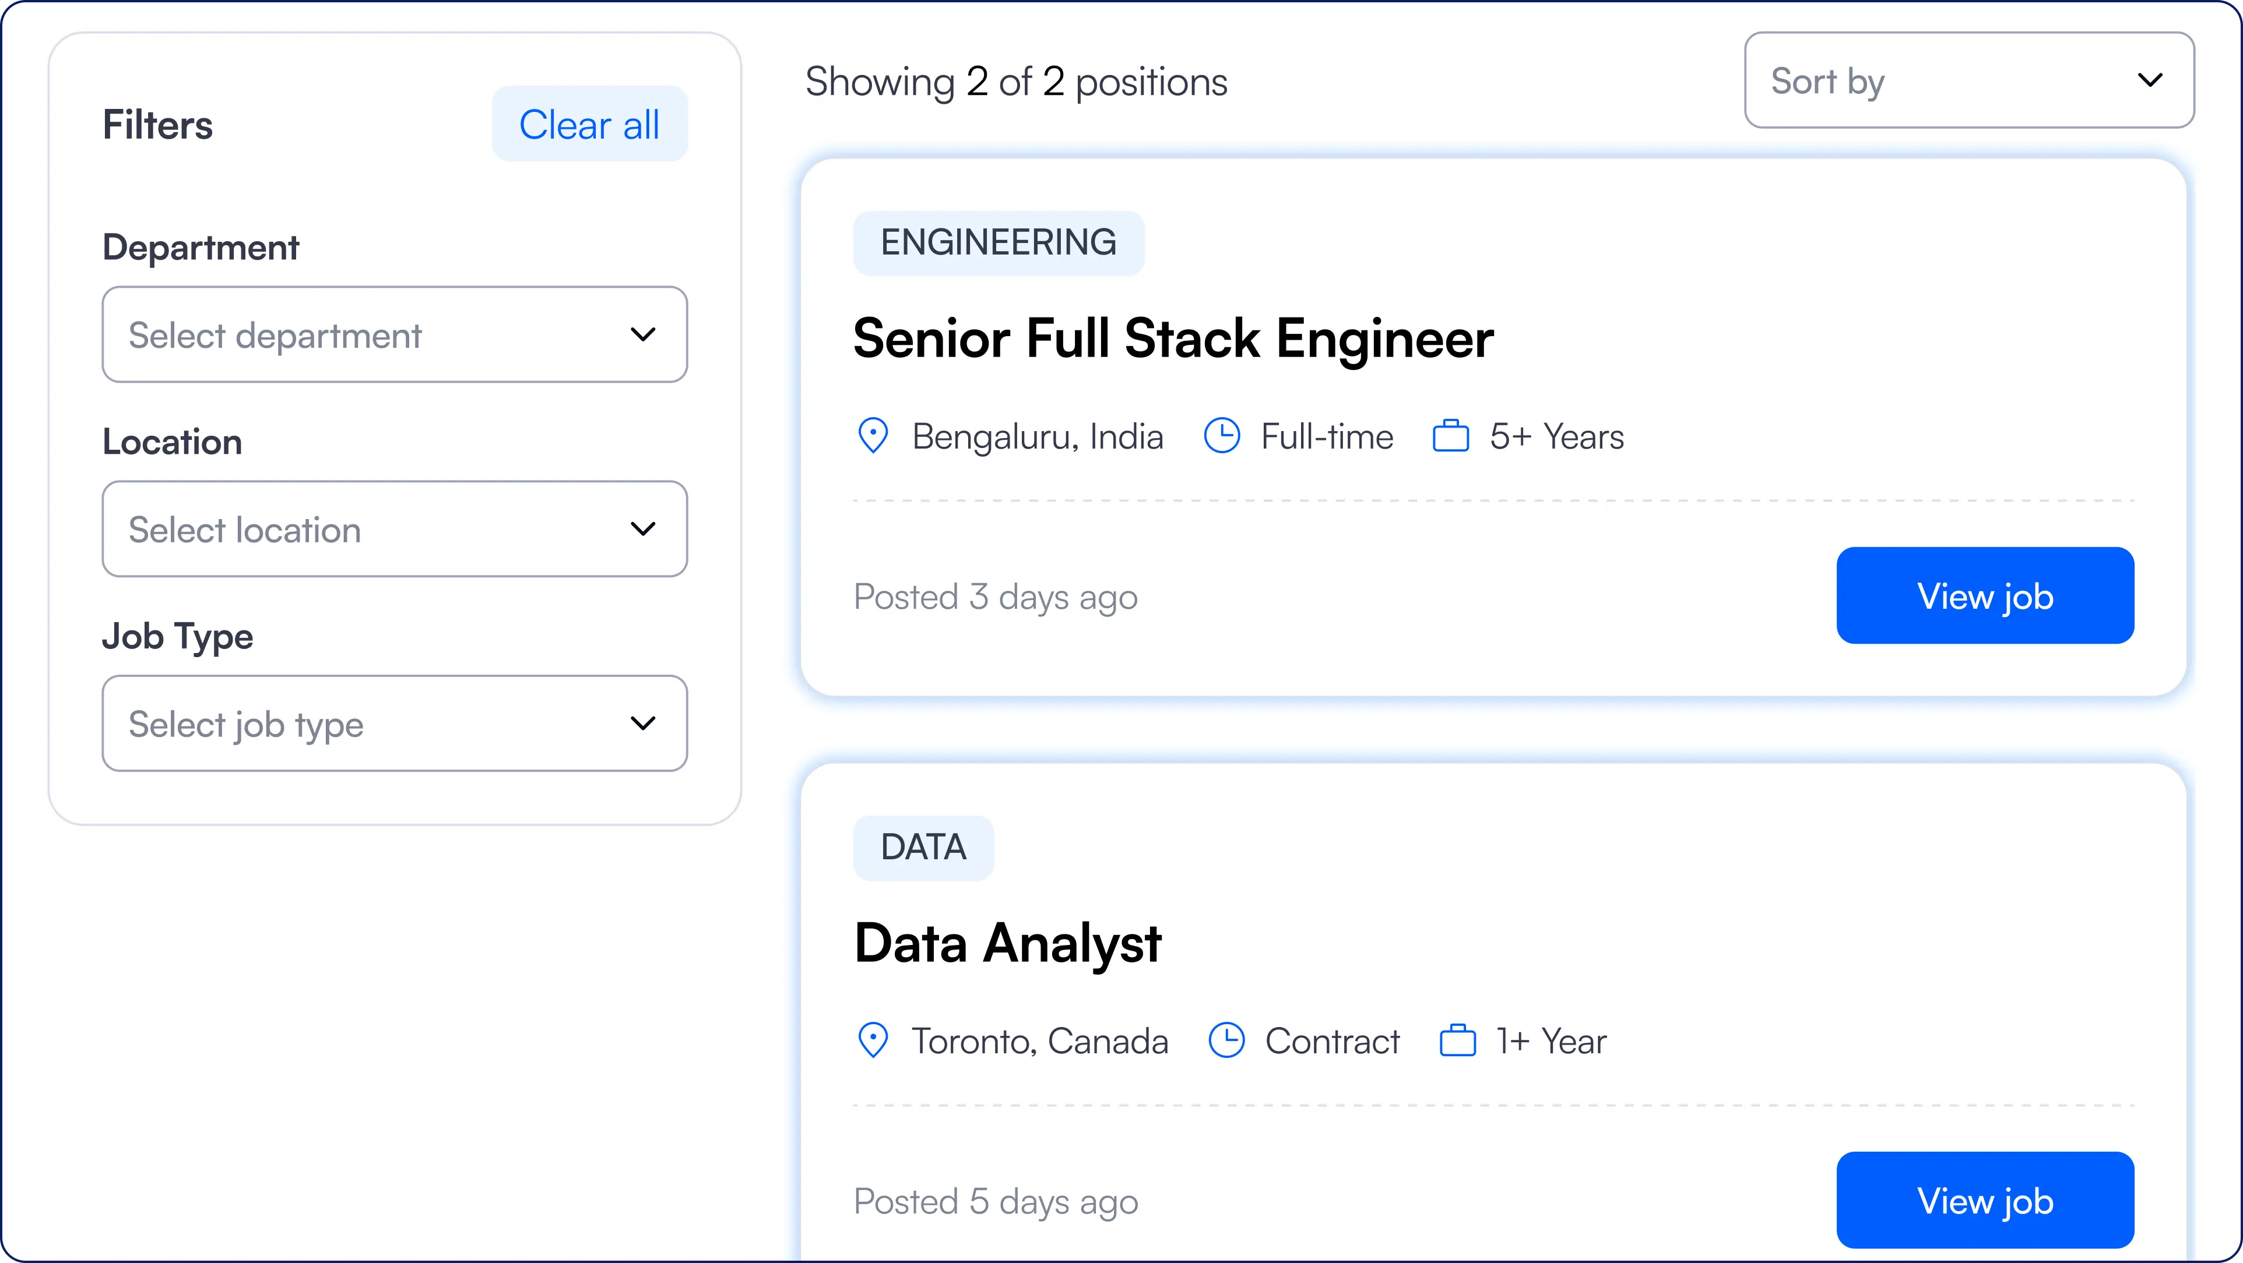Open the Data Analyst job title

point(1007,943)
